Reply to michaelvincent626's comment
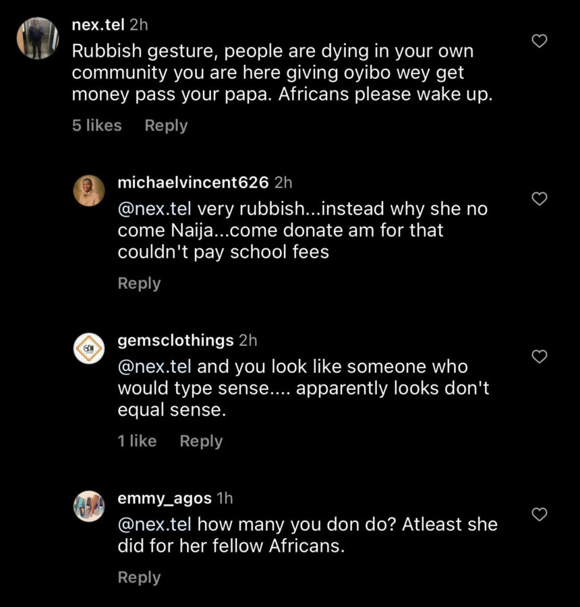The image size is (580, 607). click(x=139, y=283)
